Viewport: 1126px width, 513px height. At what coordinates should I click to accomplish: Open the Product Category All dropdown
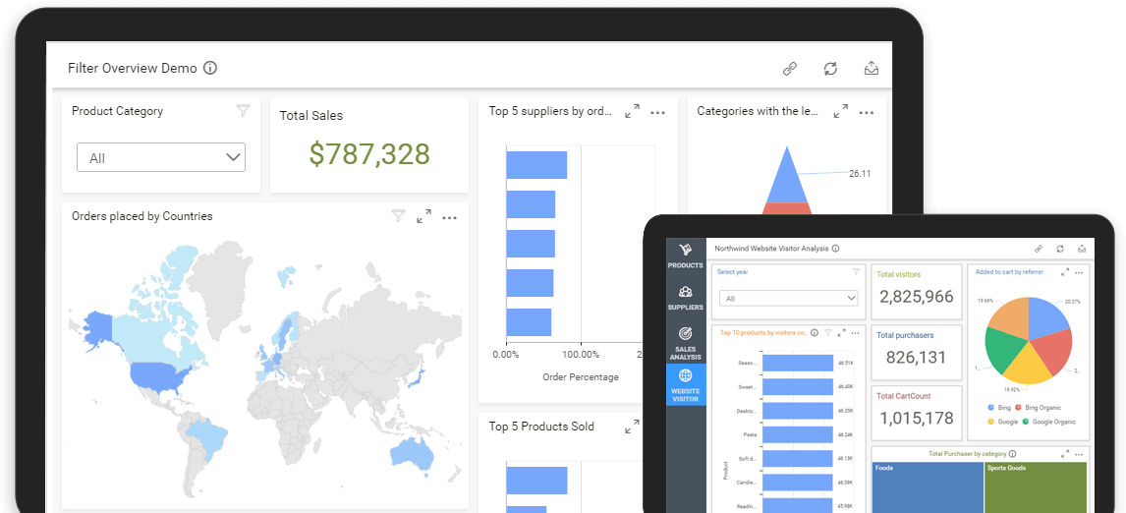tap(161, 157)
